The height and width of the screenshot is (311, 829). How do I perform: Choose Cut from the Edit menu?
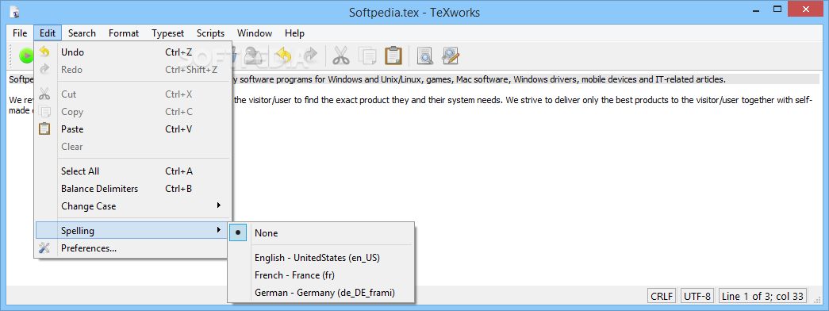pos(133,94)
